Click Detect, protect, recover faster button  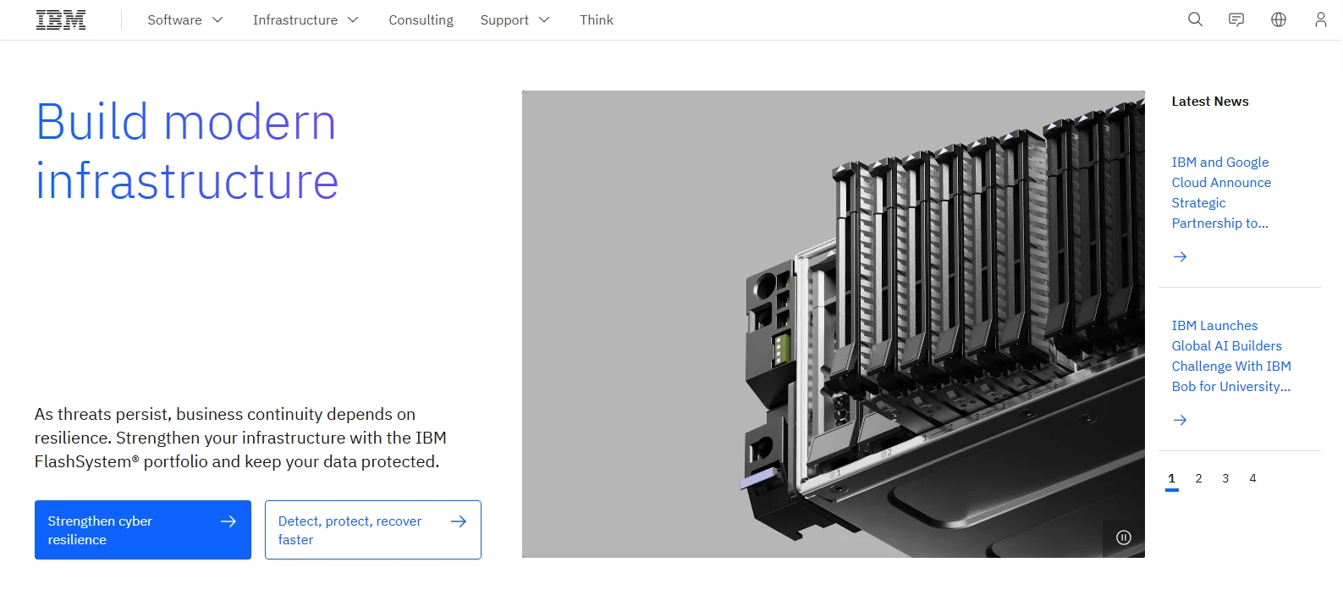pyautogui.click(x=373, y=530)
